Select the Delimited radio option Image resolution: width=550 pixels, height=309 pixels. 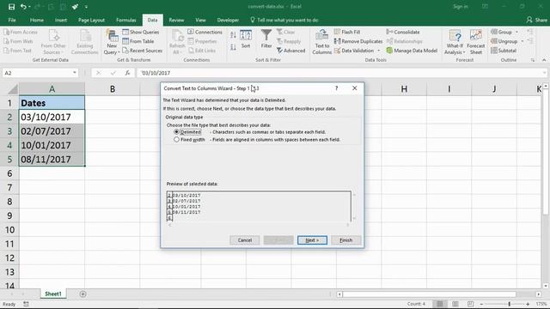tap(176, 132)
